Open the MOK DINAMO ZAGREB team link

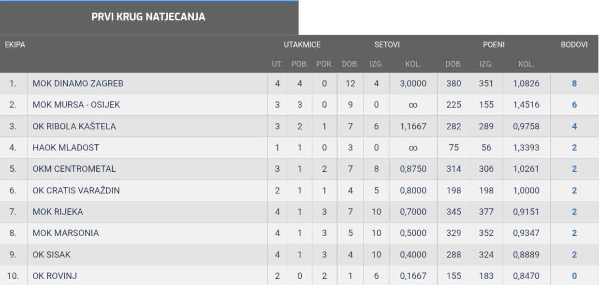tap(78, 83)
